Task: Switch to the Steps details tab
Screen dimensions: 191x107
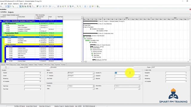Action: click(36, 65)
